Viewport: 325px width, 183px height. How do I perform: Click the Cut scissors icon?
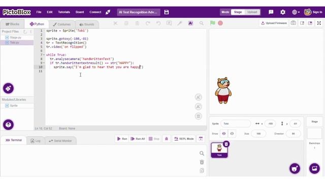115,23
